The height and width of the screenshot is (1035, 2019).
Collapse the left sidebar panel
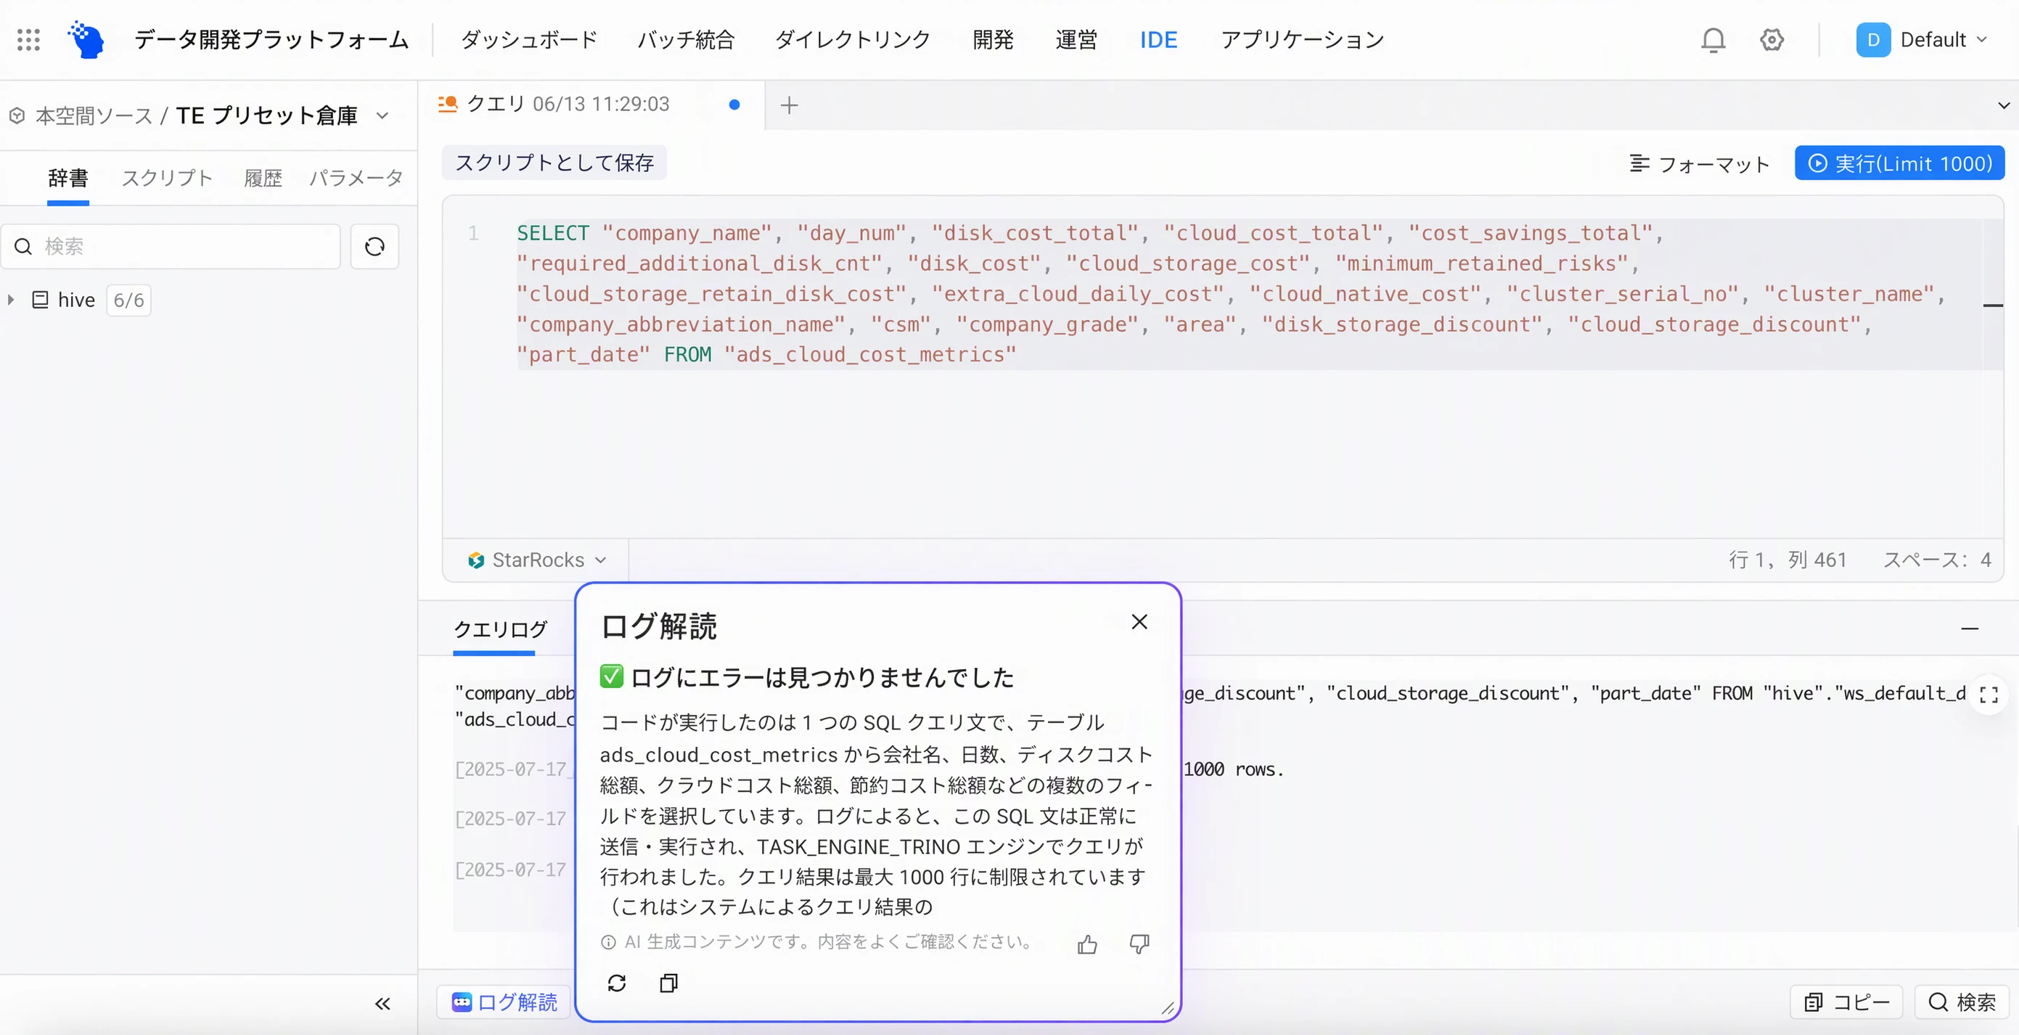click(382, 1004)
